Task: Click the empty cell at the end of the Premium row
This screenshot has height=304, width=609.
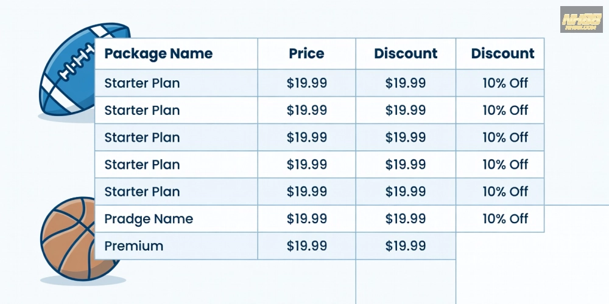Action: click(499, 246)
